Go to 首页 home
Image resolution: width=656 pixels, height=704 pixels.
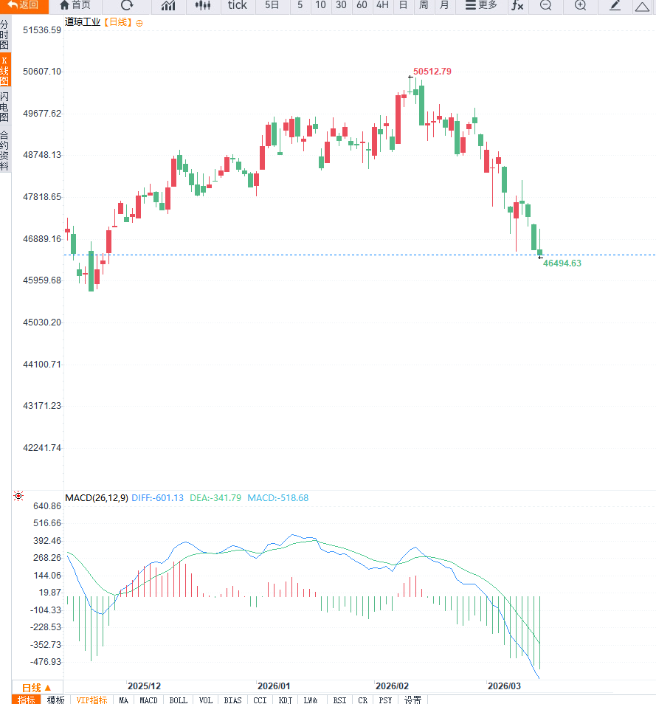(x=75, y=5)
